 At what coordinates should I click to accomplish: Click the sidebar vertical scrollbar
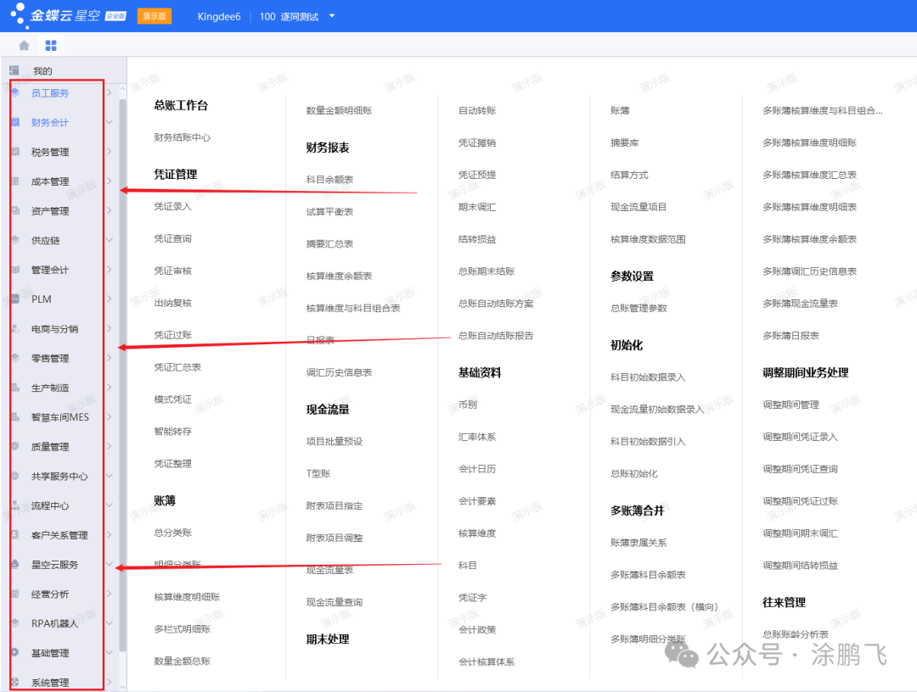122,339
